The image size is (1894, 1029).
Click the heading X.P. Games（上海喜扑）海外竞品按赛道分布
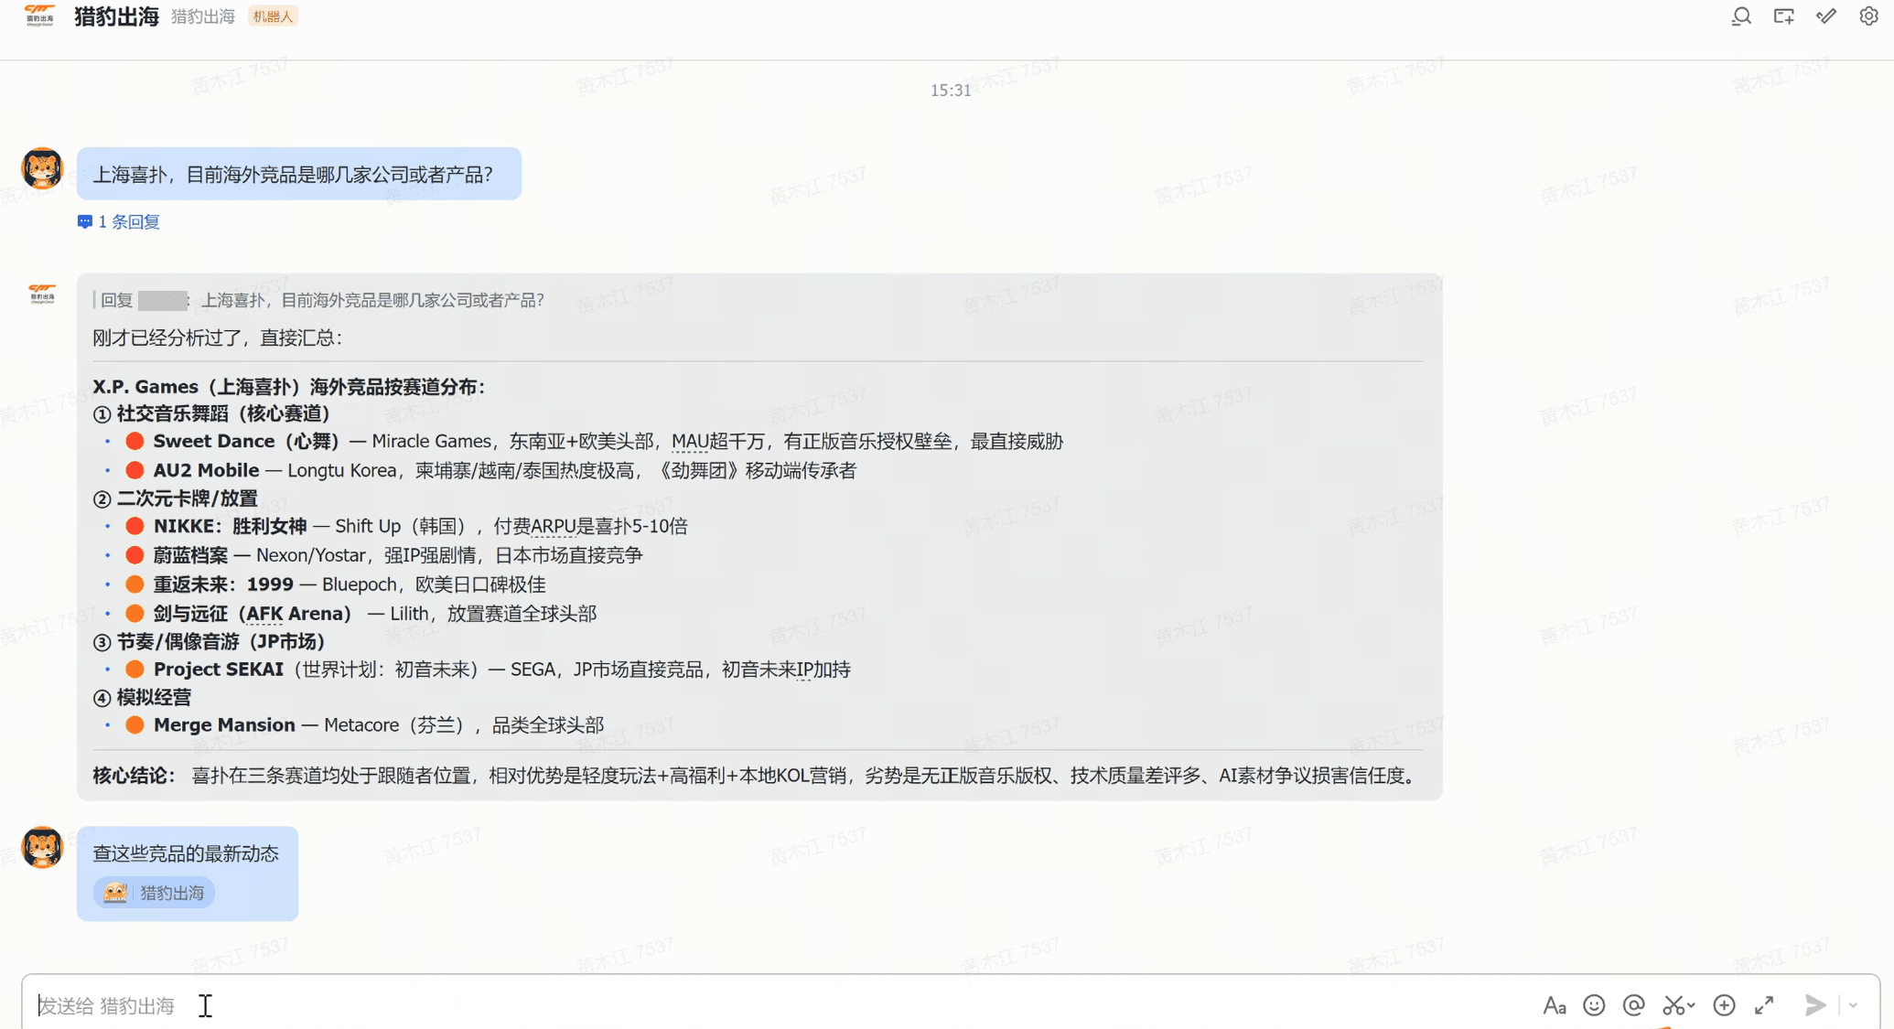[x=289, y=387]
